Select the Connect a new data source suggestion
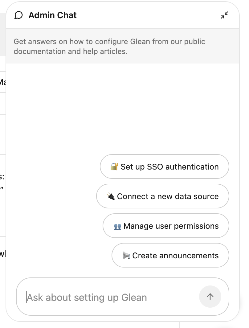The image size is (249, 328). (163, 196)
